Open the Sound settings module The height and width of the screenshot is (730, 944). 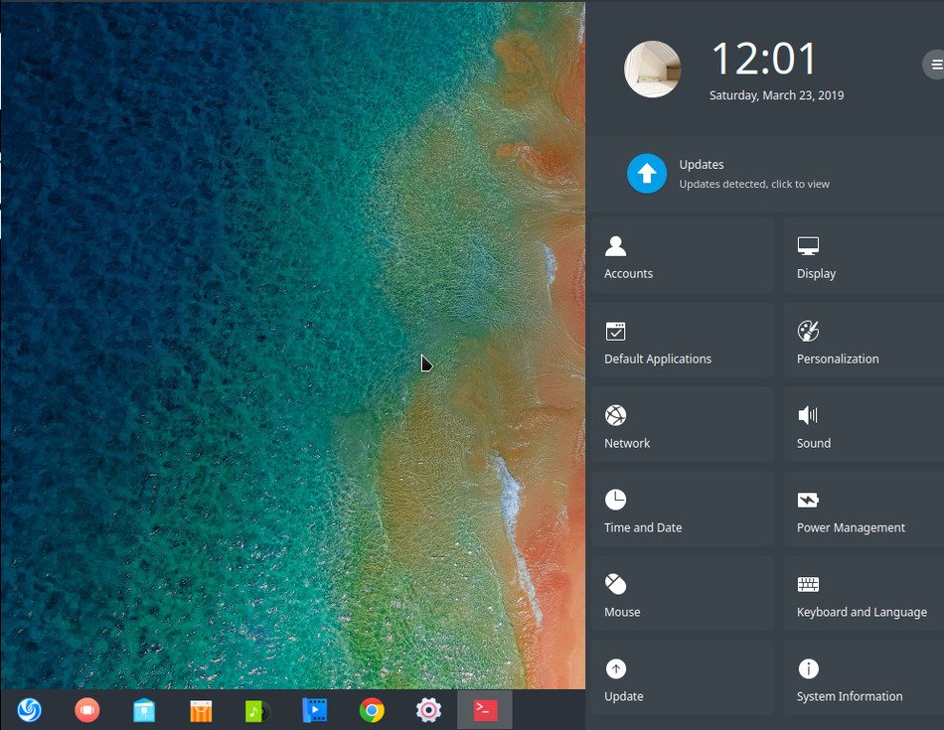click(x=855, y=424)
